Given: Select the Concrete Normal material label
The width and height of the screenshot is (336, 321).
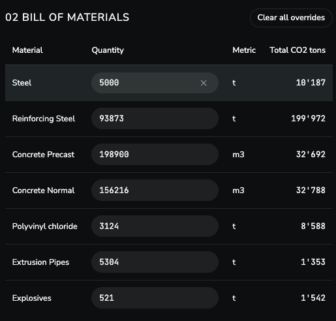Looking at the screenshot, I should (x=43, y=191).
